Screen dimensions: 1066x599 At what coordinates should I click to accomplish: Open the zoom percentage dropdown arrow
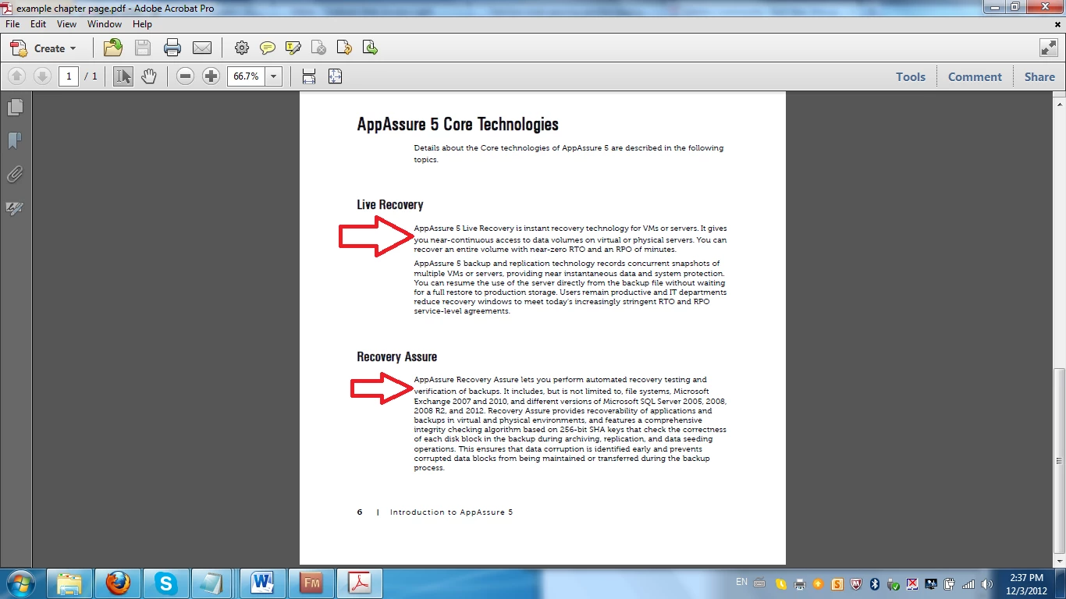(x=273, y=76)
